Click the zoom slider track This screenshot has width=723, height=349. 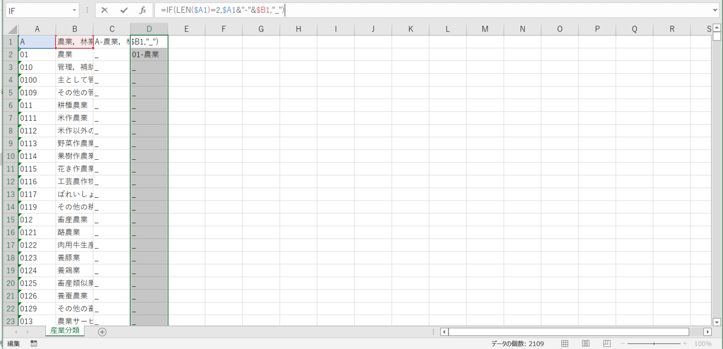pos(654,344)
